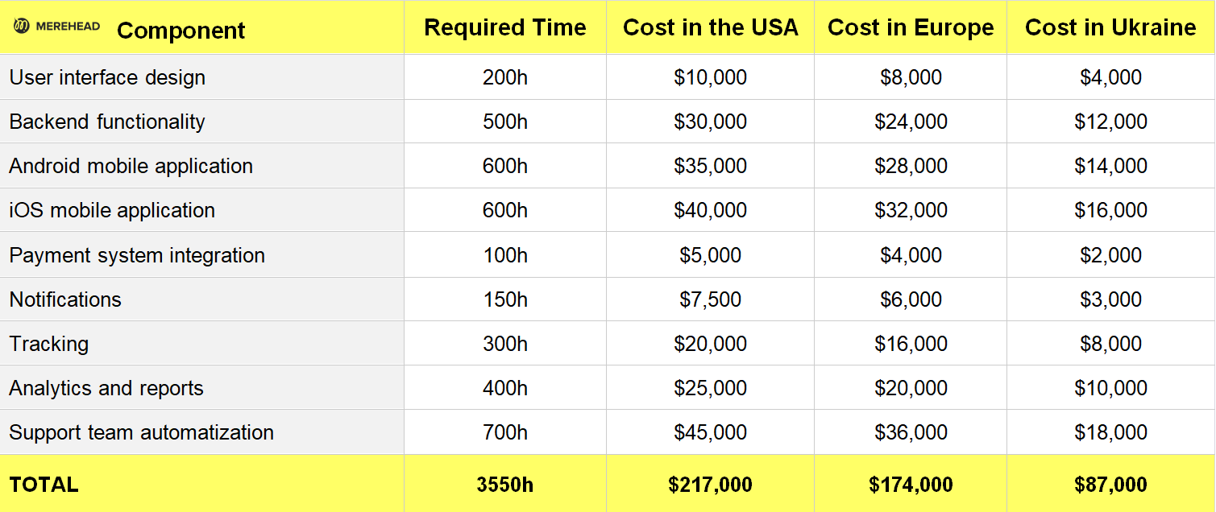Select the Component column header
The height and width of the screenshot is (512, 1216).
click(181, 31)
